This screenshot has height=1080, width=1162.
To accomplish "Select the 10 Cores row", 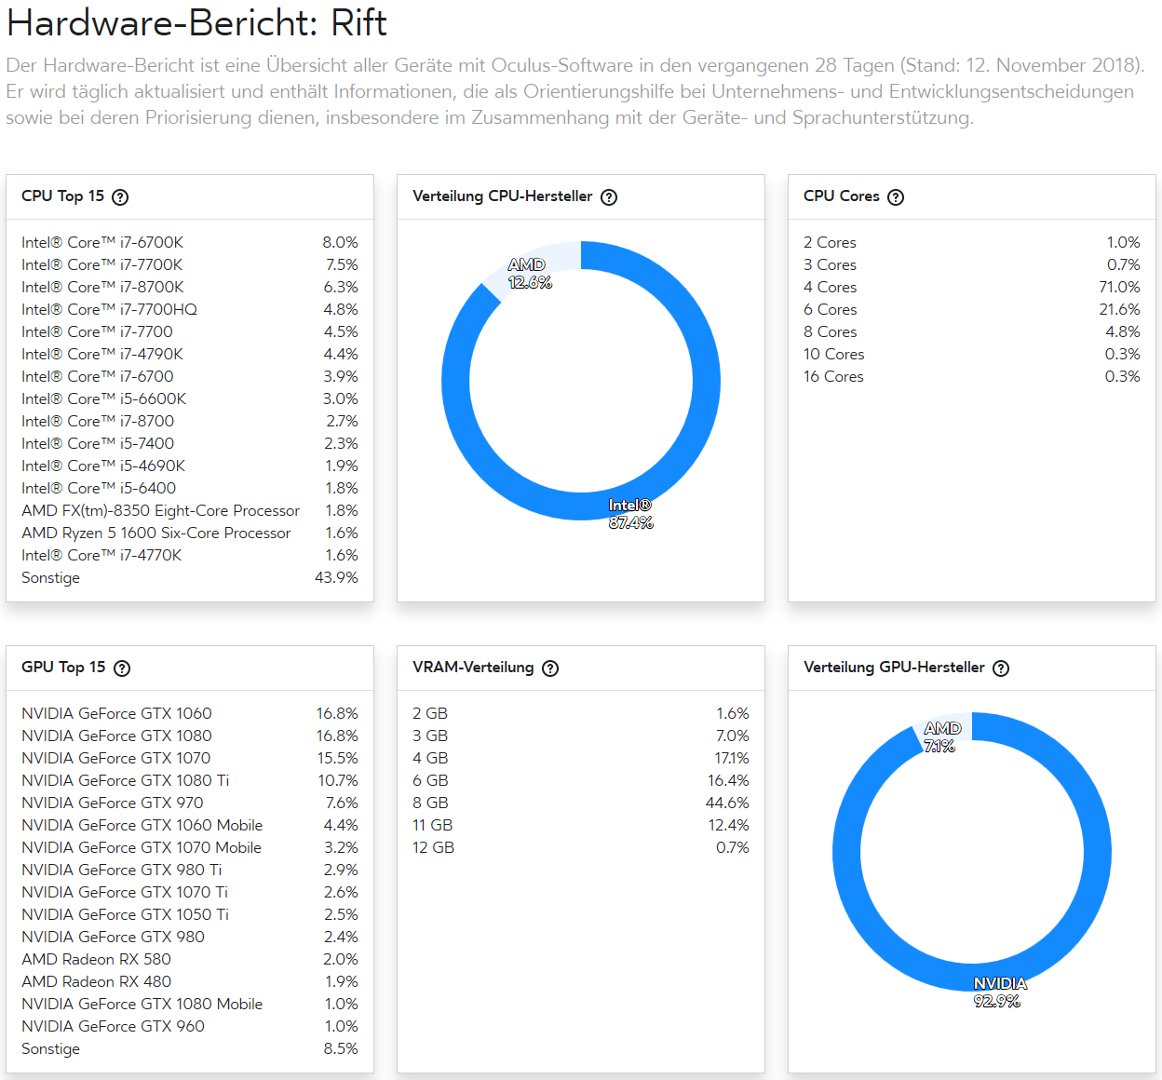I will tap(972, 354).
